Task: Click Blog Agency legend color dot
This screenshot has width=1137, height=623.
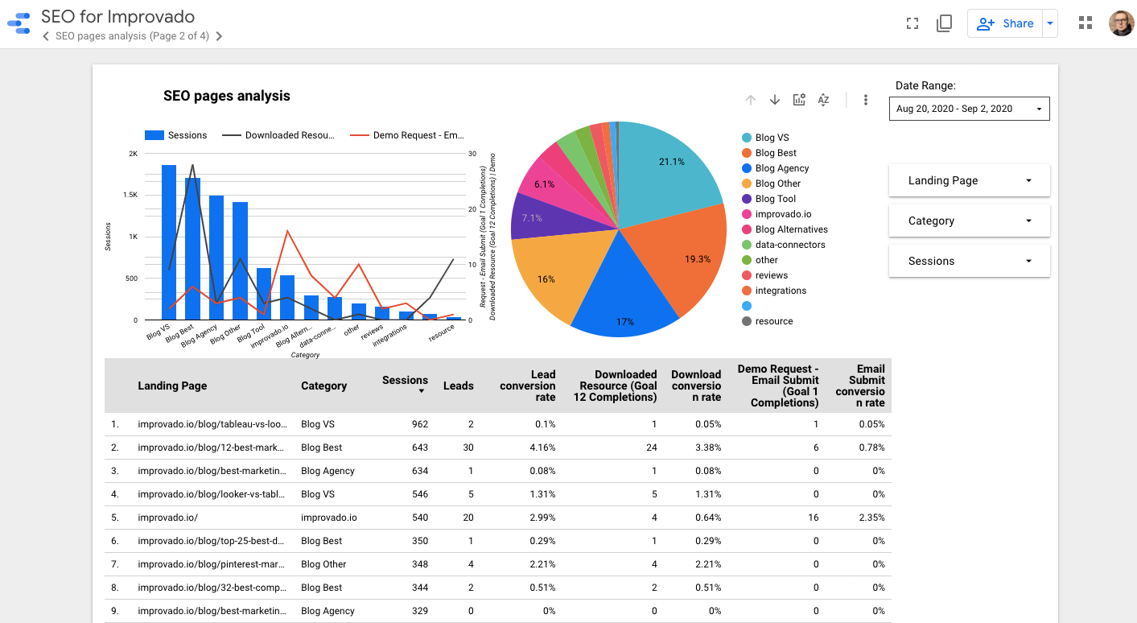Action: pyautogui.click(x=747, y=168)
